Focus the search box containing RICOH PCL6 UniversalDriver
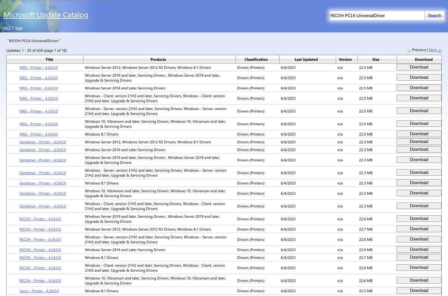 [376, 16]
